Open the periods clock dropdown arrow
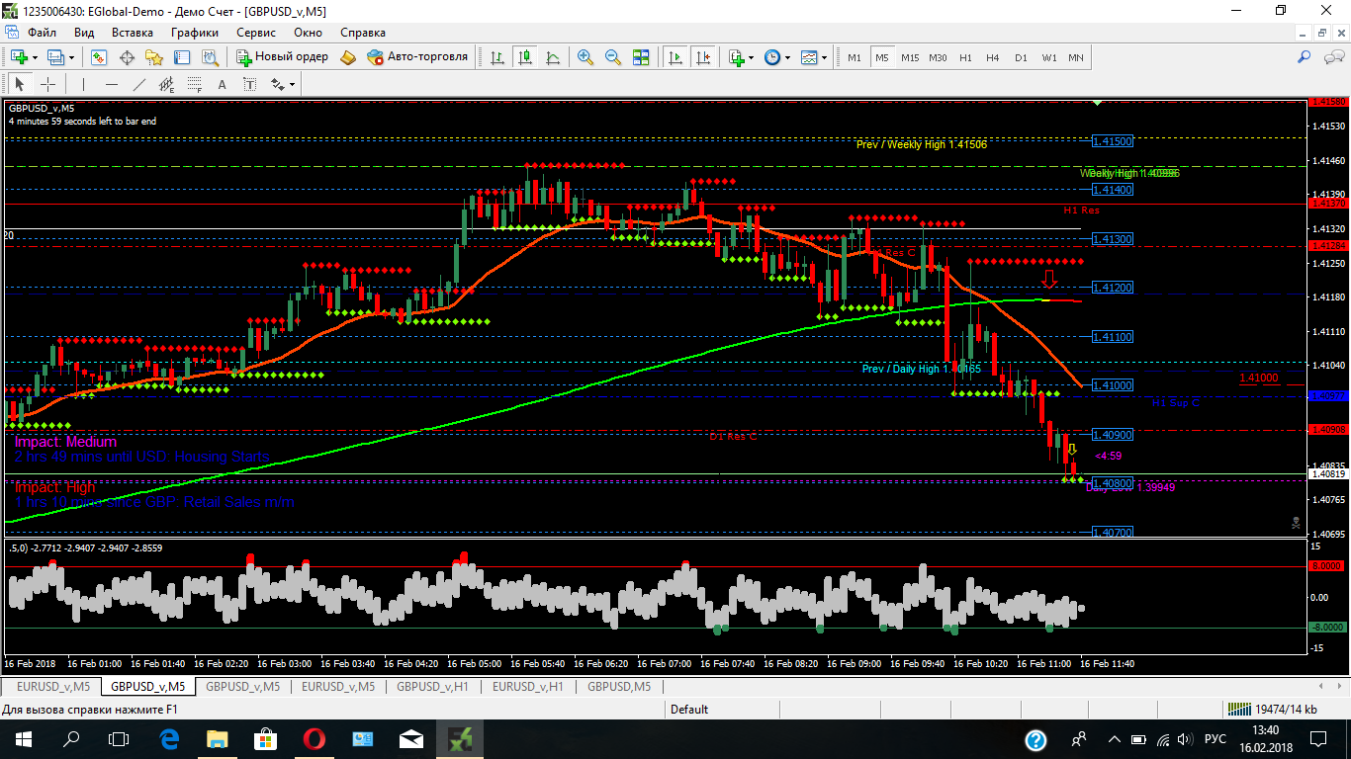The image size is (1351, 759). pyautogui.click(x=787, y=57)
